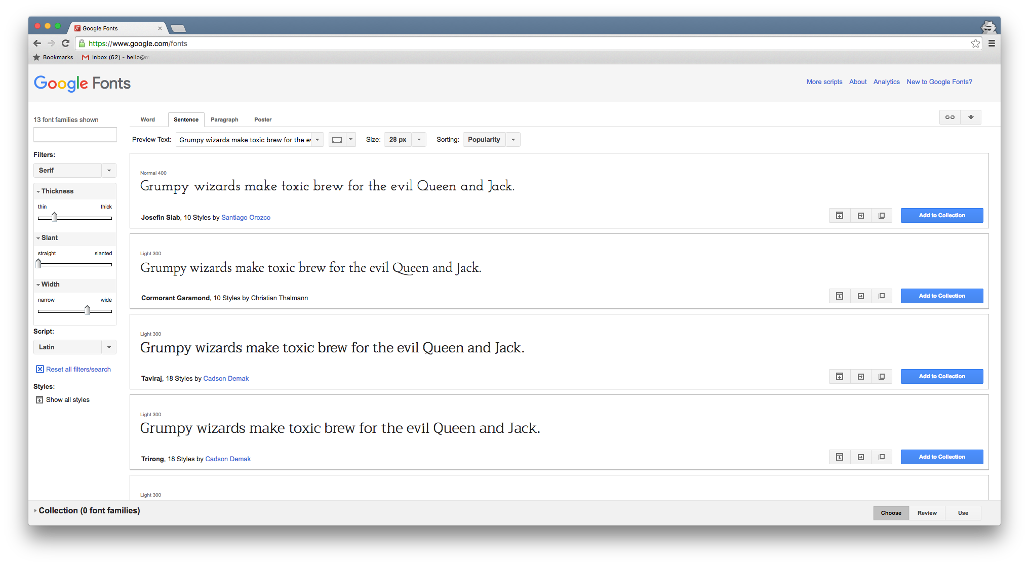This screenshot has width=1029, height=566.
Task: Add Trirong to the collection
Action: pos(942,457)
